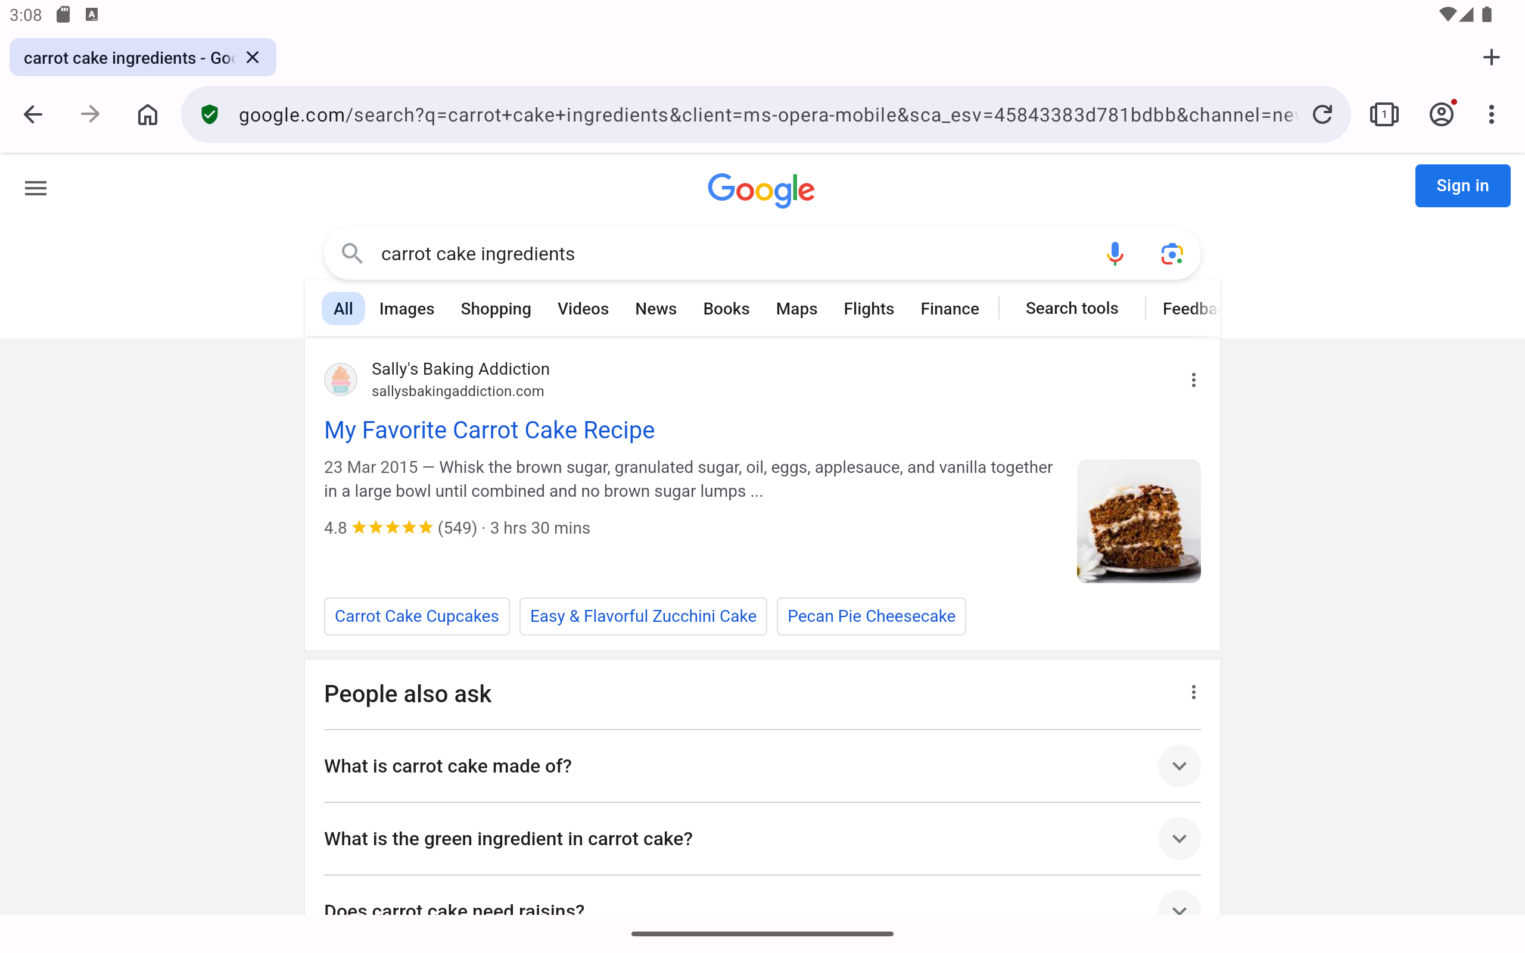Switch to the Videos results tab
This screenshot has height=953, width=1525.
coord(583,309)
